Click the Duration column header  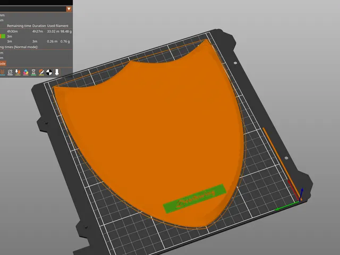39,26
